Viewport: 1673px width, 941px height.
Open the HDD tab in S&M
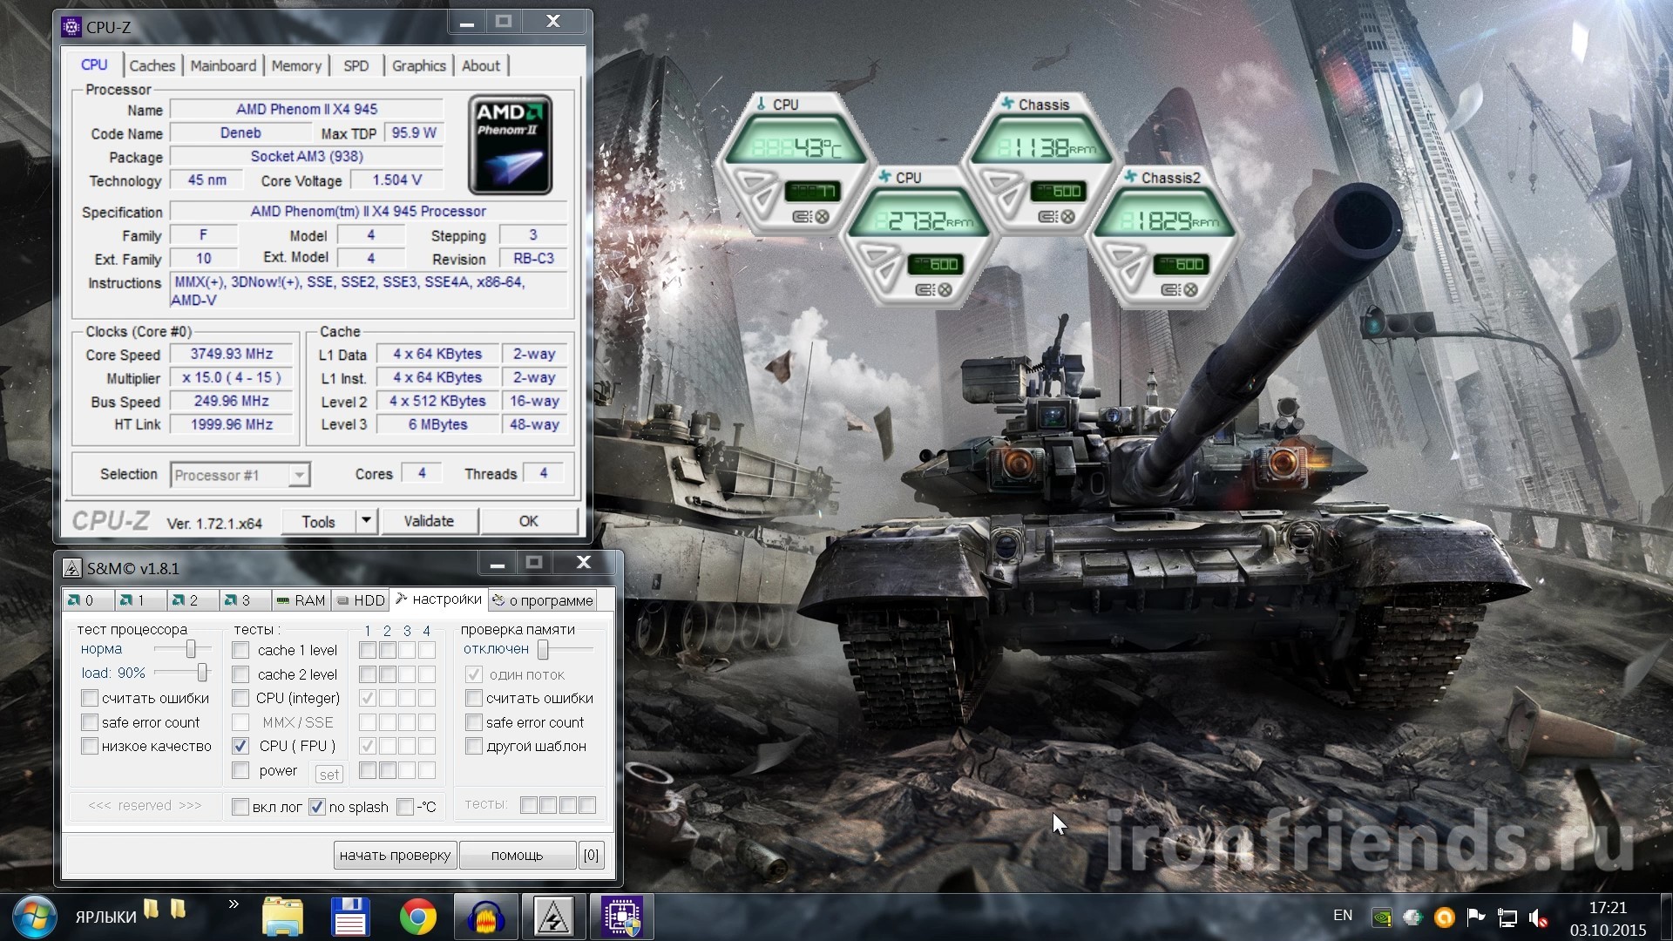(361, 600)
